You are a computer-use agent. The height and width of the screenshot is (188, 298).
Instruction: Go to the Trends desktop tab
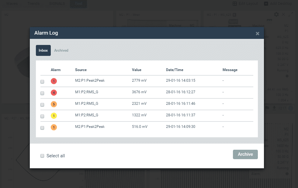point(33,4)
